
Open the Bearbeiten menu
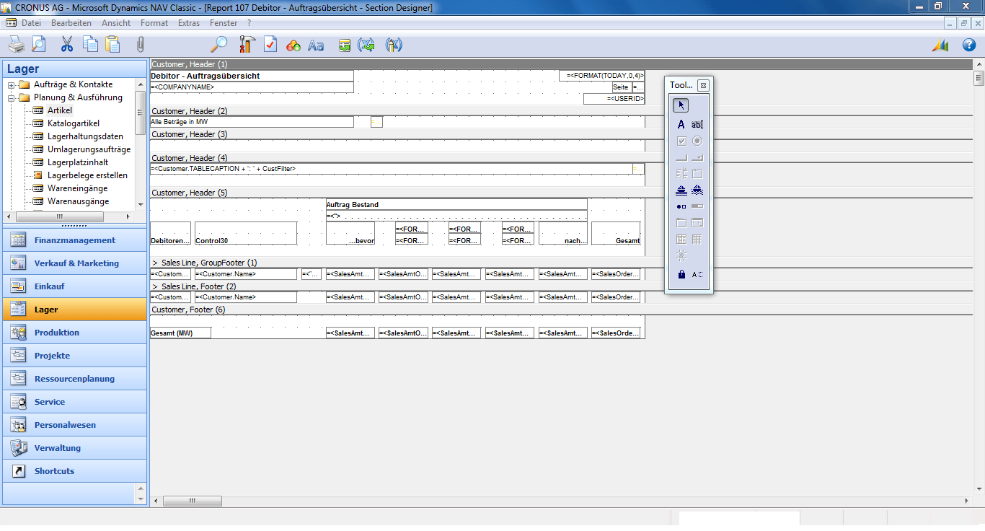point(71,23)
